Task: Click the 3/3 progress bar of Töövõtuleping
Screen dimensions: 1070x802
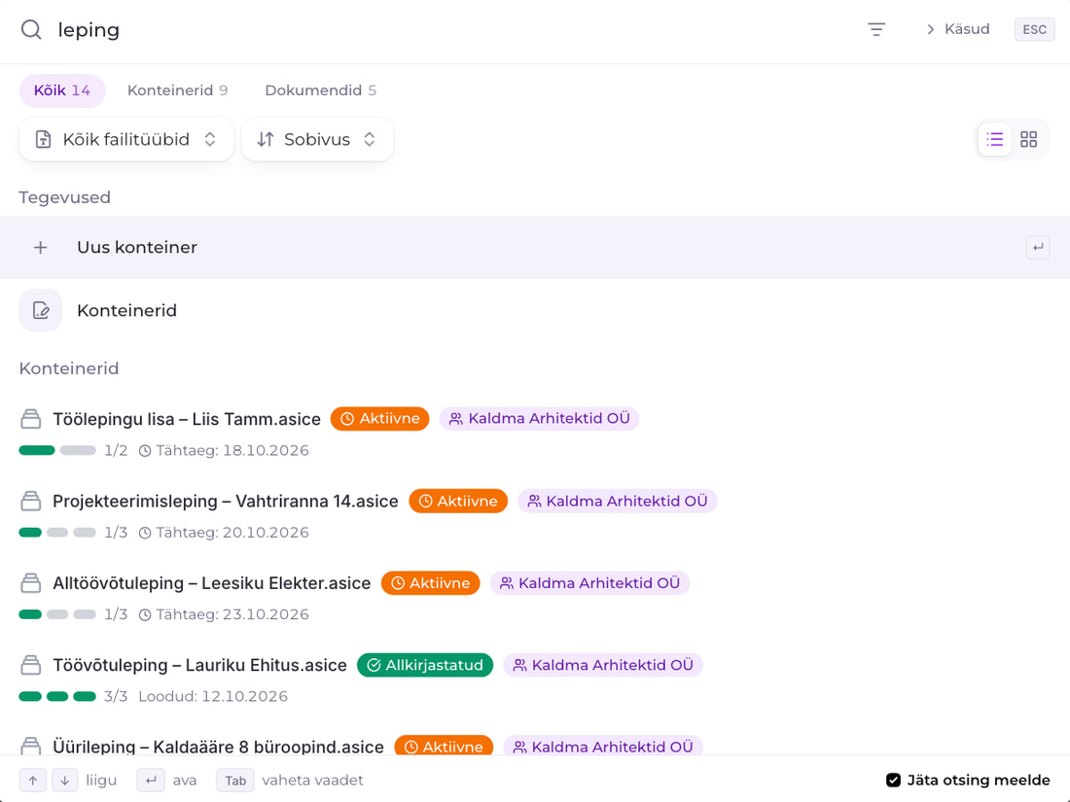Action: pos(57,696)
